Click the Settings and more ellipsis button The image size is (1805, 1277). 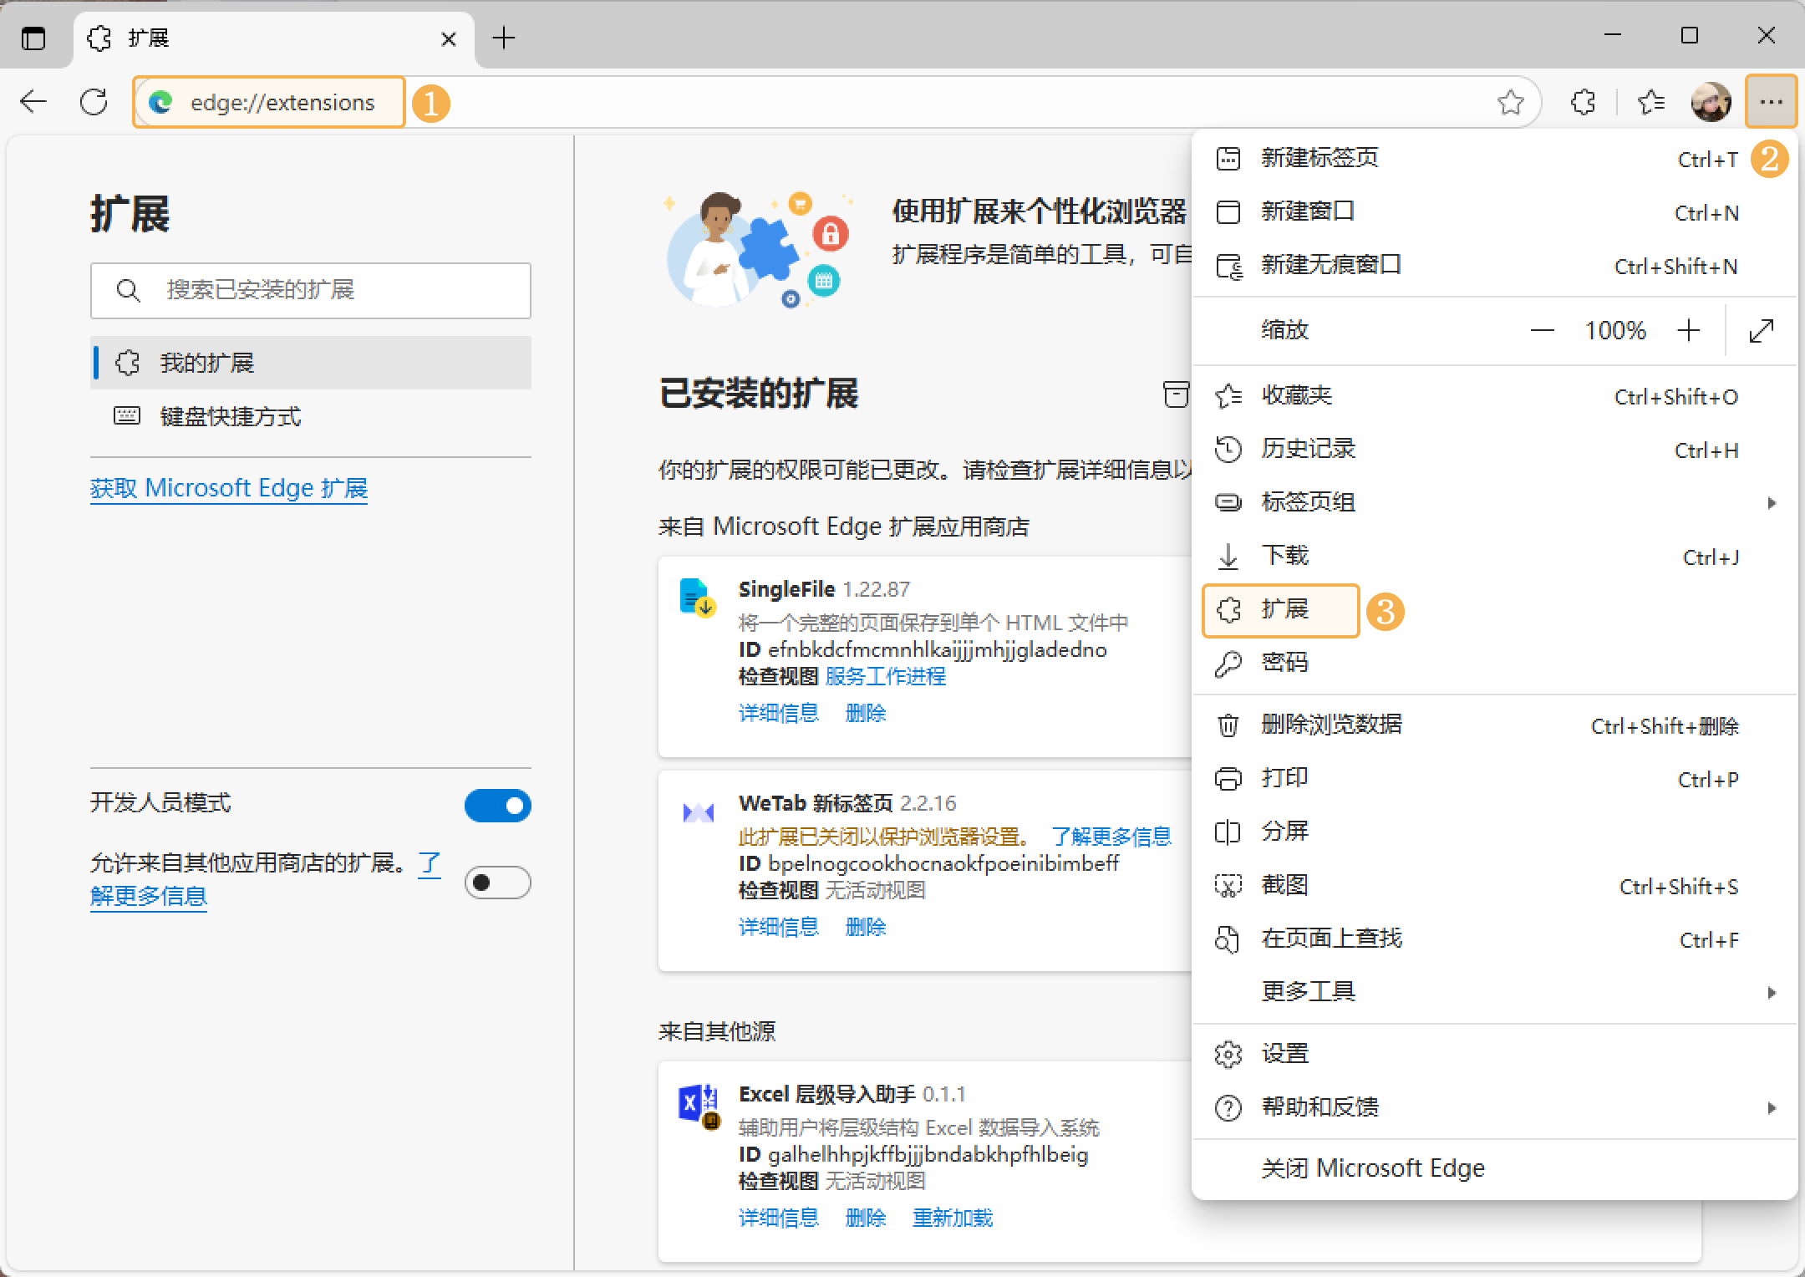coord(1771,102)
